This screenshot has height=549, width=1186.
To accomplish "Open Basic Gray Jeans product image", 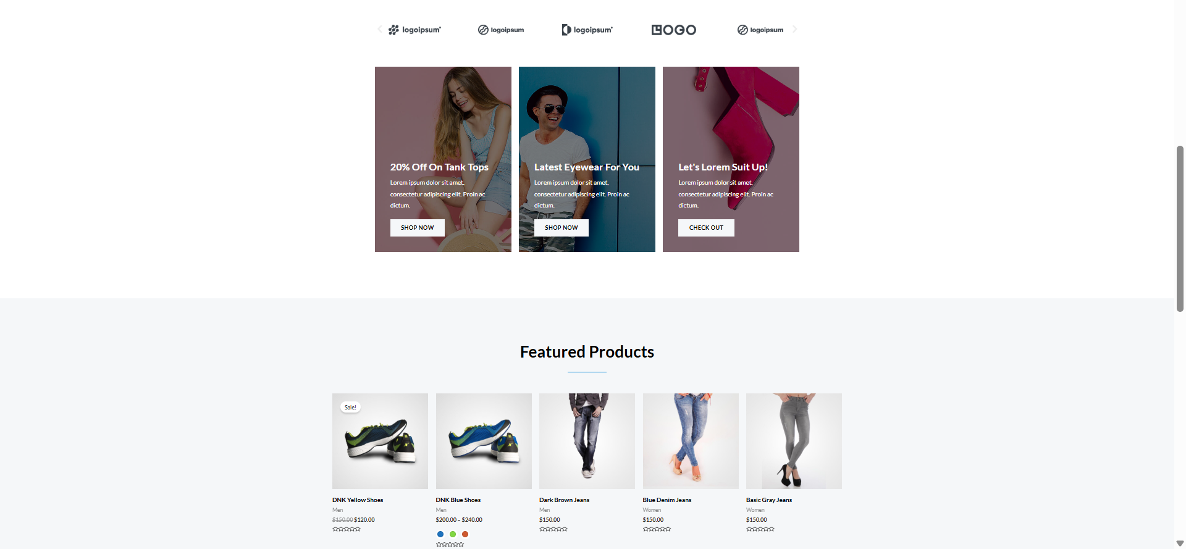I will coord(794,441).
